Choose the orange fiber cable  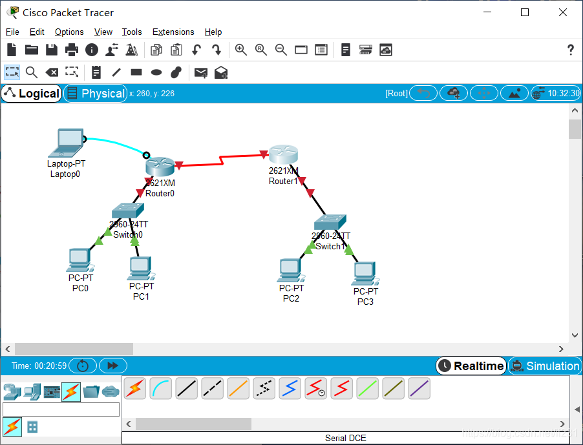pos(238,388)
